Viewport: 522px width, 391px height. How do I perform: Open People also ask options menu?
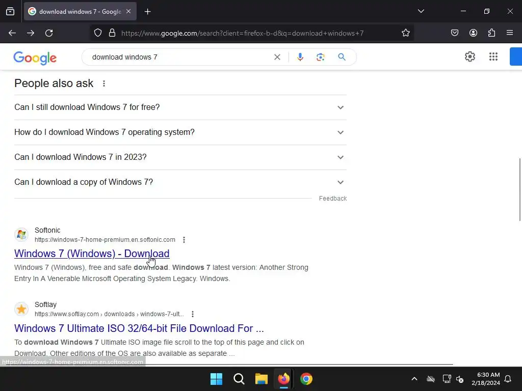104,83
